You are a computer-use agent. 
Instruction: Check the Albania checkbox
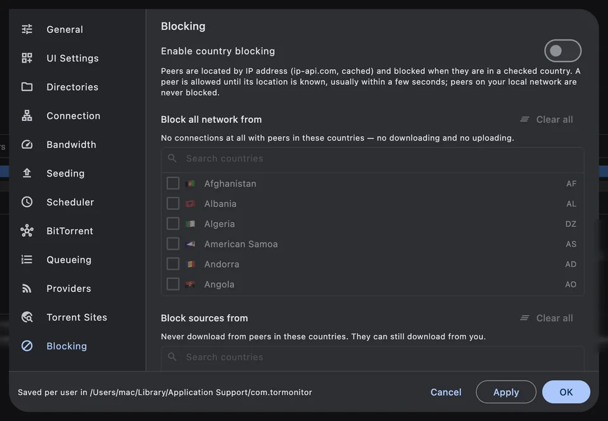pos(173,203)
